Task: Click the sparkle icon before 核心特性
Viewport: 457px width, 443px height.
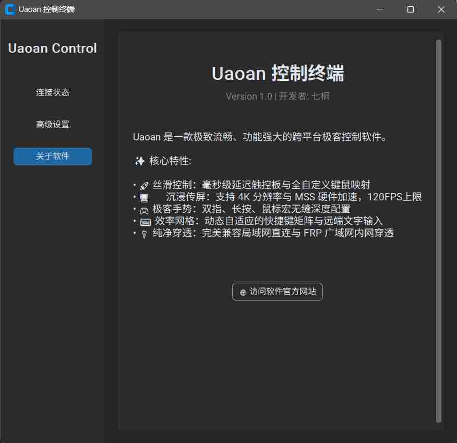Action: tap(139, 161)
